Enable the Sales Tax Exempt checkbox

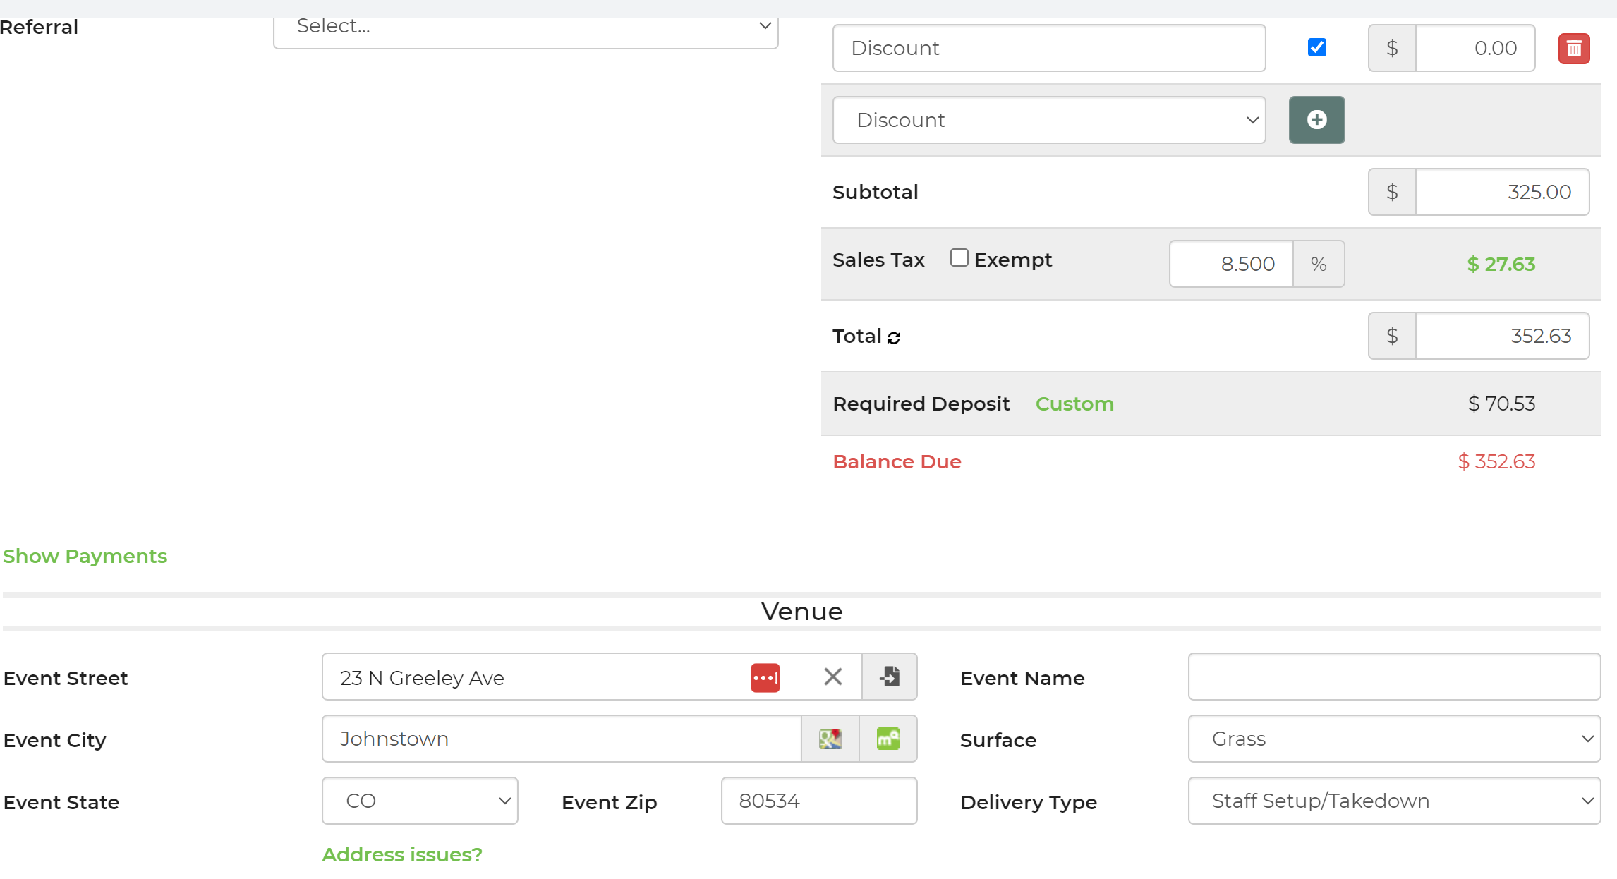coord(959,258)
